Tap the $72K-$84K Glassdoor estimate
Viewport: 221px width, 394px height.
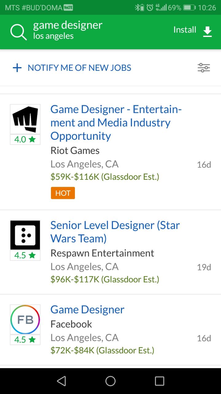point(103,350)
